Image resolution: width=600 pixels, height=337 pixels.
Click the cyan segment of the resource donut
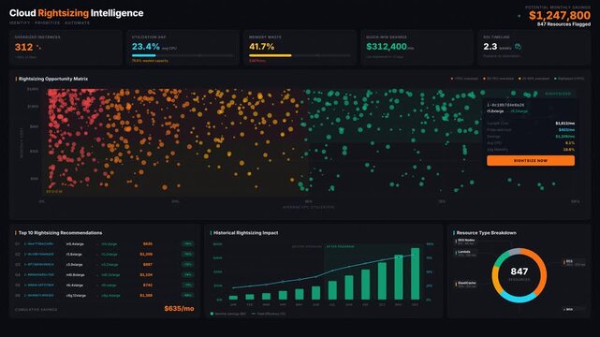pos(519,298)
